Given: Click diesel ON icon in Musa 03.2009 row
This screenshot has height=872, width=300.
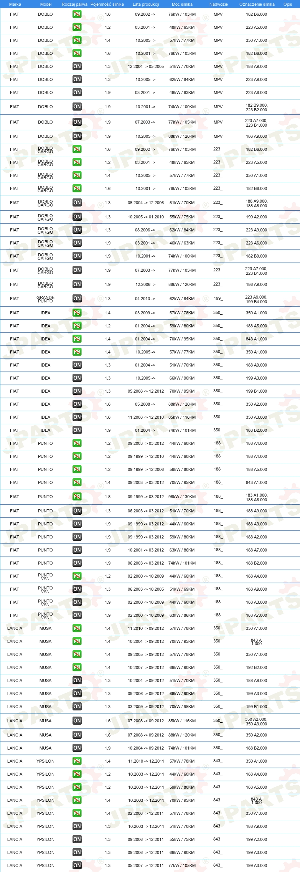Looking at the screenshot, I should click(77, 707).
